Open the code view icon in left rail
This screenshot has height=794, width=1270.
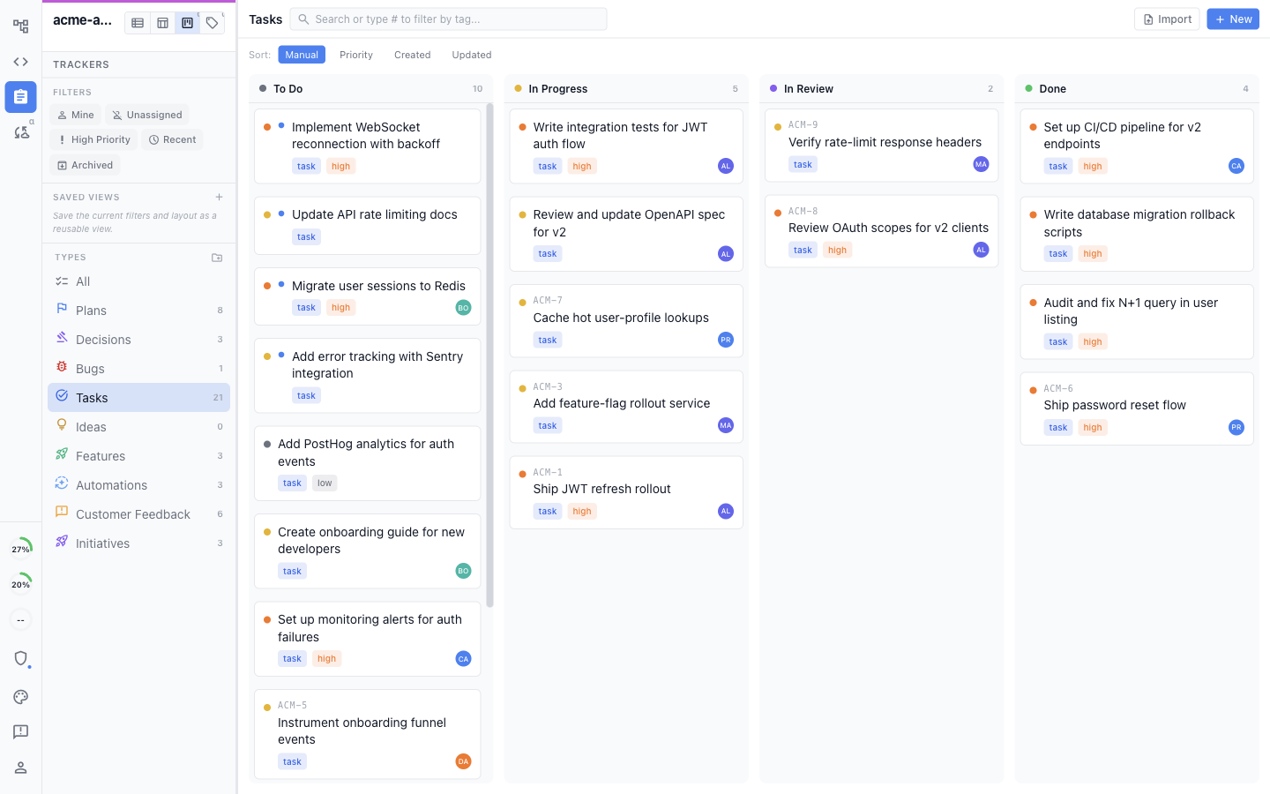tap(20, 62)
